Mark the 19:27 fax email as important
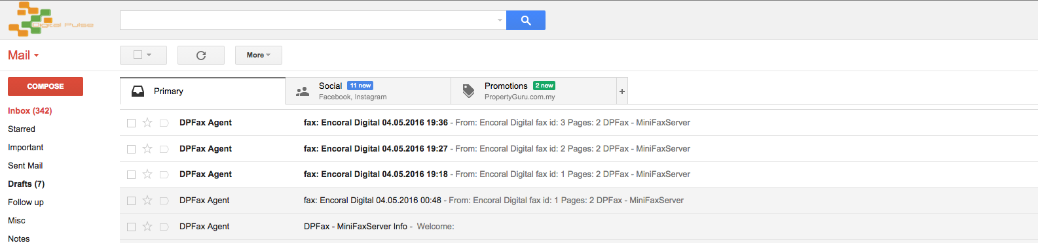Image resolution: width=1038 pixels, height=243 pixels. pos(164,149)
